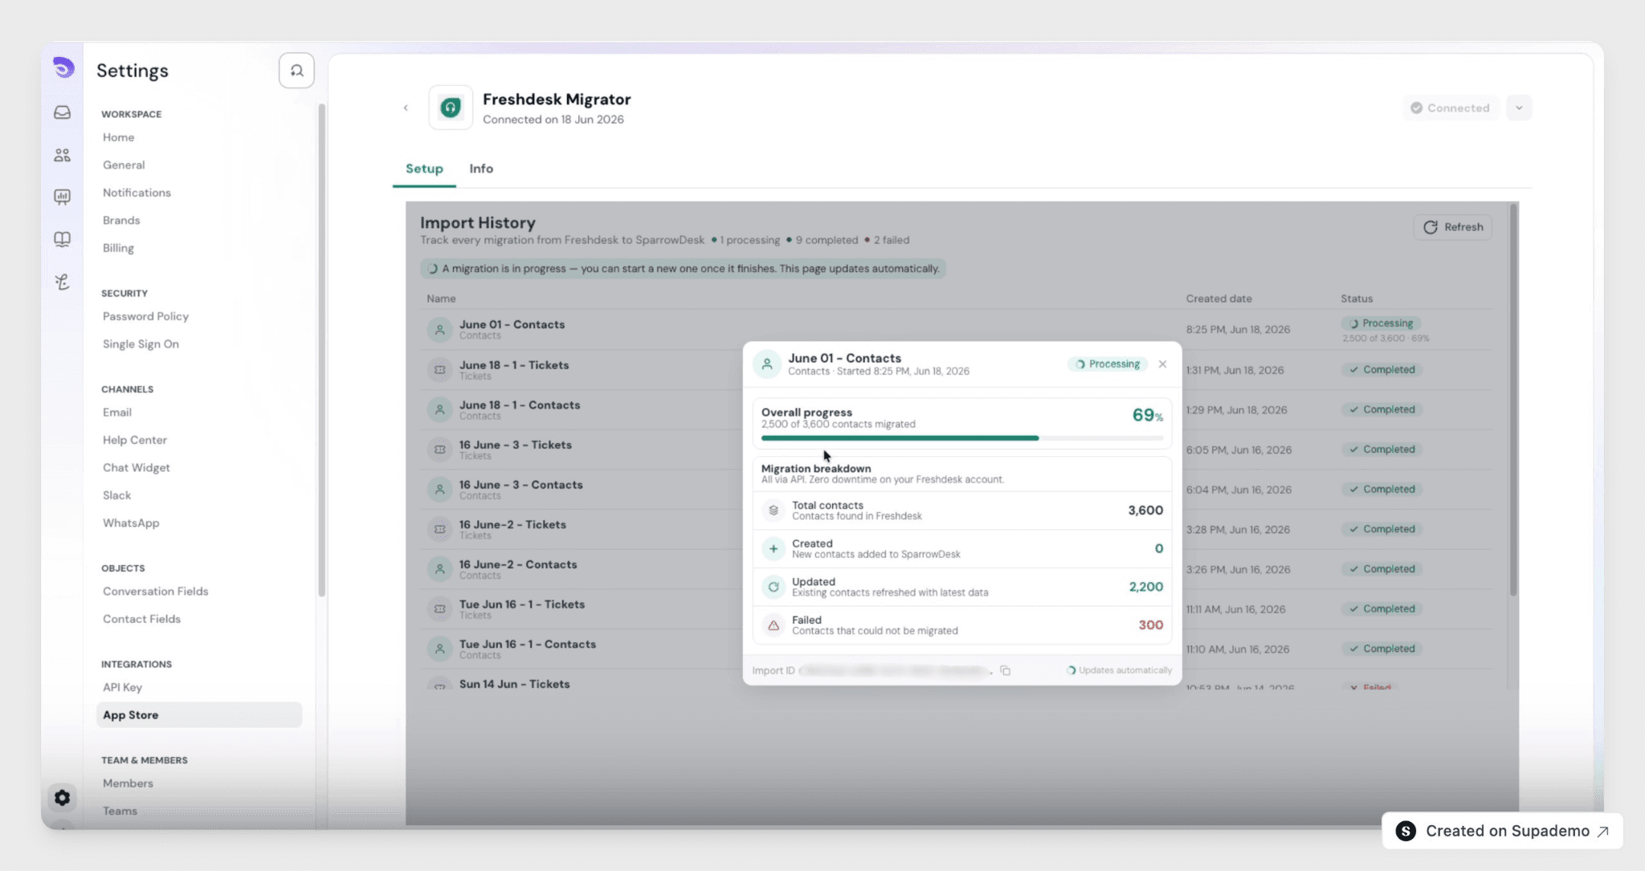The height and width of the screenshot is (871, 1645).
Task: Open the Inbox icon in the left rail
Action: (x=62, y=112)
